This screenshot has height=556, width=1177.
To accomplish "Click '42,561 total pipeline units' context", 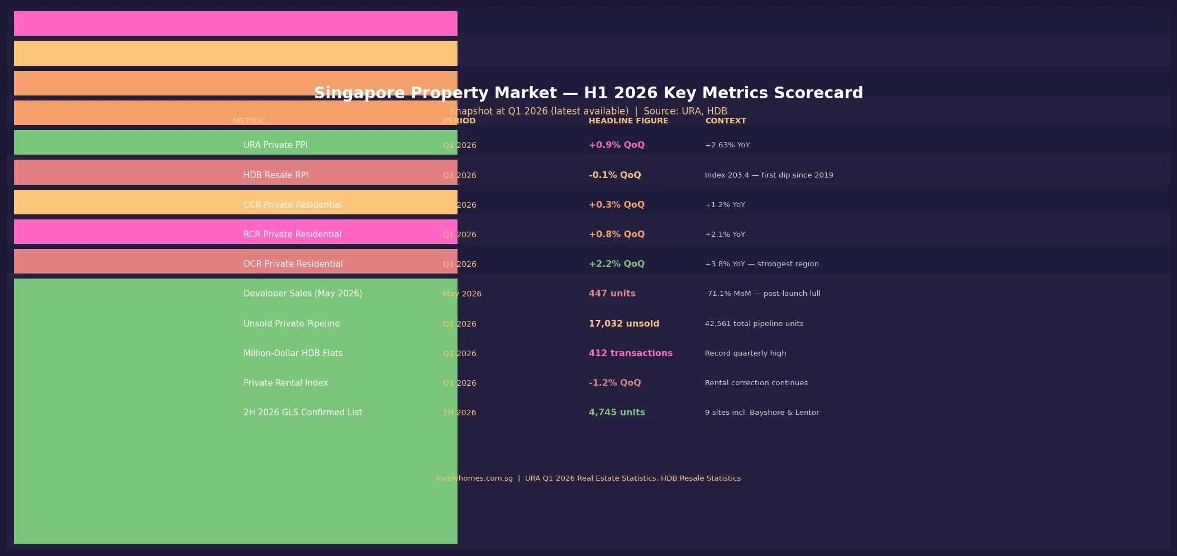I will pos(754,324).
